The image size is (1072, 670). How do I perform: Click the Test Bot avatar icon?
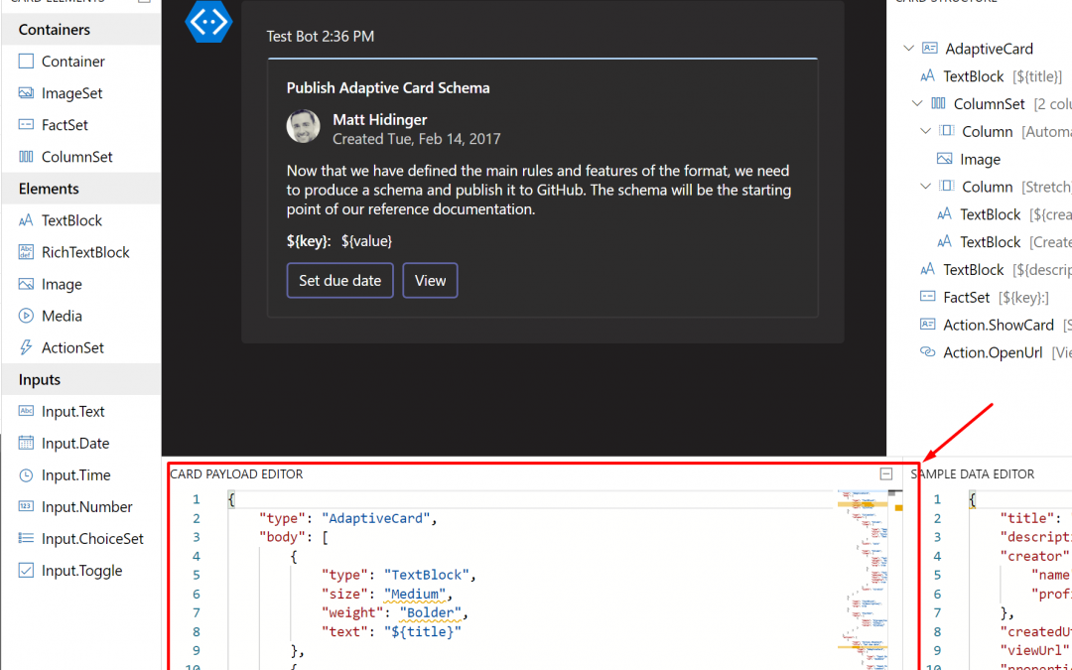coord(208,21)
